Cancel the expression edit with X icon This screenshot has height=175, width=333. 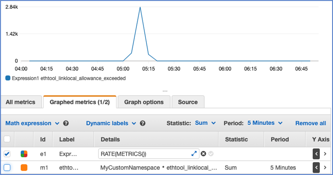point(203,153)
